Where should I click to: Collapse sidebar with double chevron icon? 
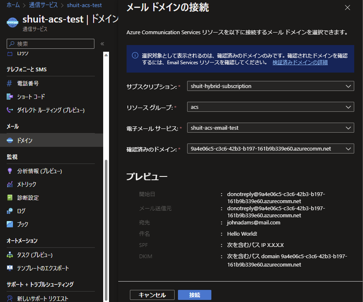tap(102, 44)
